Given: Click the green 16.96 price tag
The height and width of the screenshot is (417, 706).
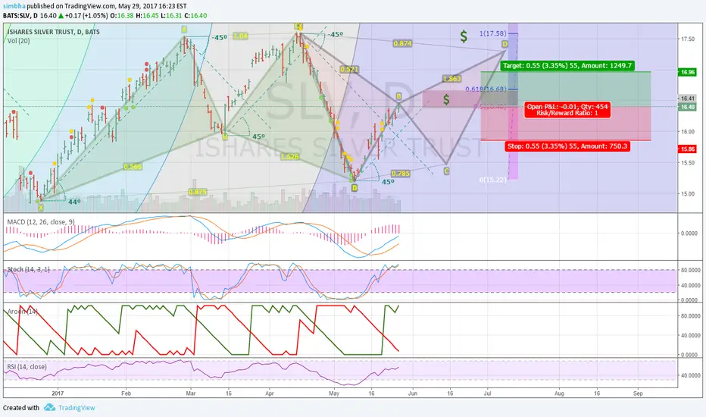Looking at the screenshot, I should click(x=688, y=72).
